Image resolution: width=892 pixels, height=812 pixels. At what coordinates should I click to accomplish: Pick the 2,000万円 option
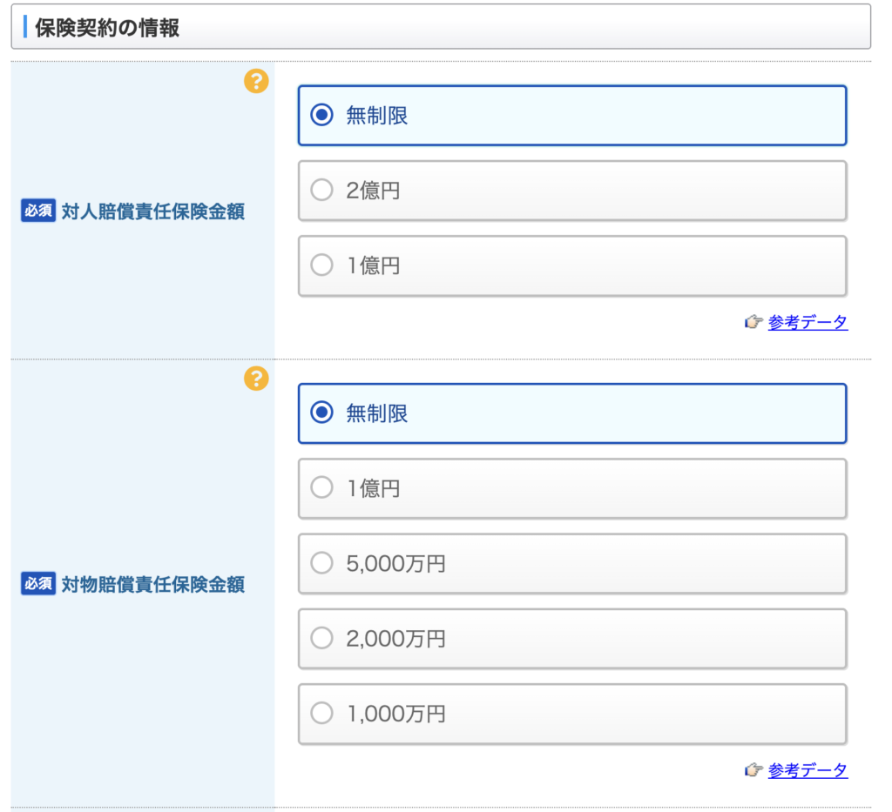pos(322,639)
